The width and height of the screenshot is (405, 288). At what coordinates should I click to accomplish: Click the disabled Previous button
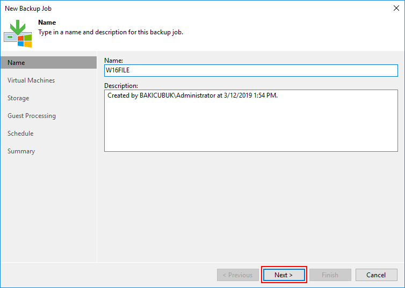(237, 275)
